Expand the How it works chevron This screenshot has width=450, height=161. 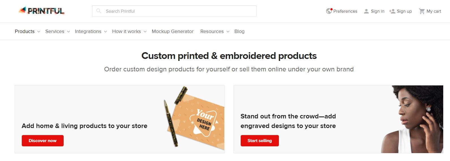[145, 32]
